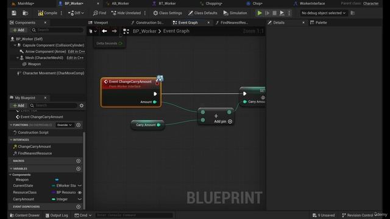Add a new macro

(79, 161)
